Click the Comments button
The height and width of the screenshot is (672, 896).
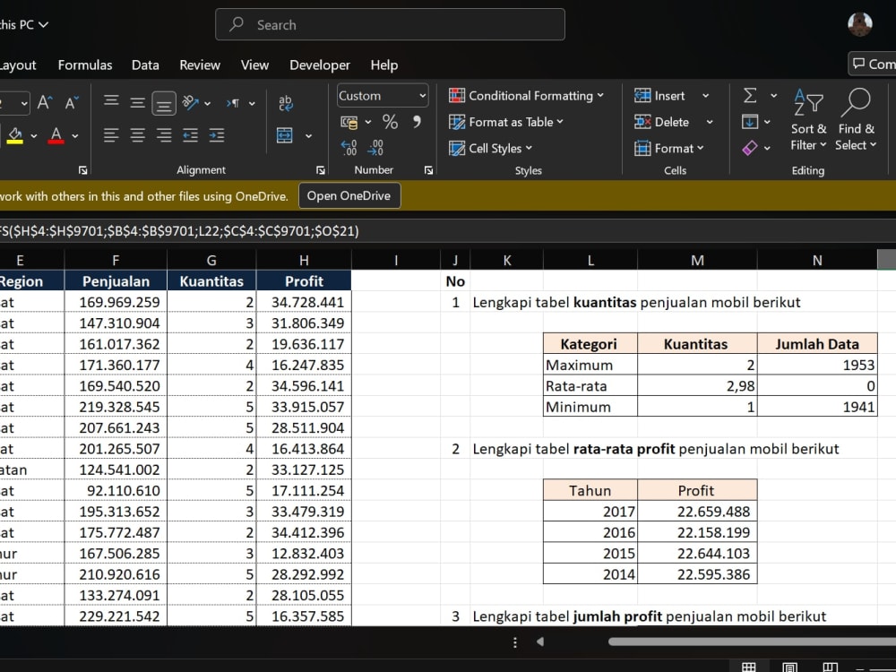point(873,64)
